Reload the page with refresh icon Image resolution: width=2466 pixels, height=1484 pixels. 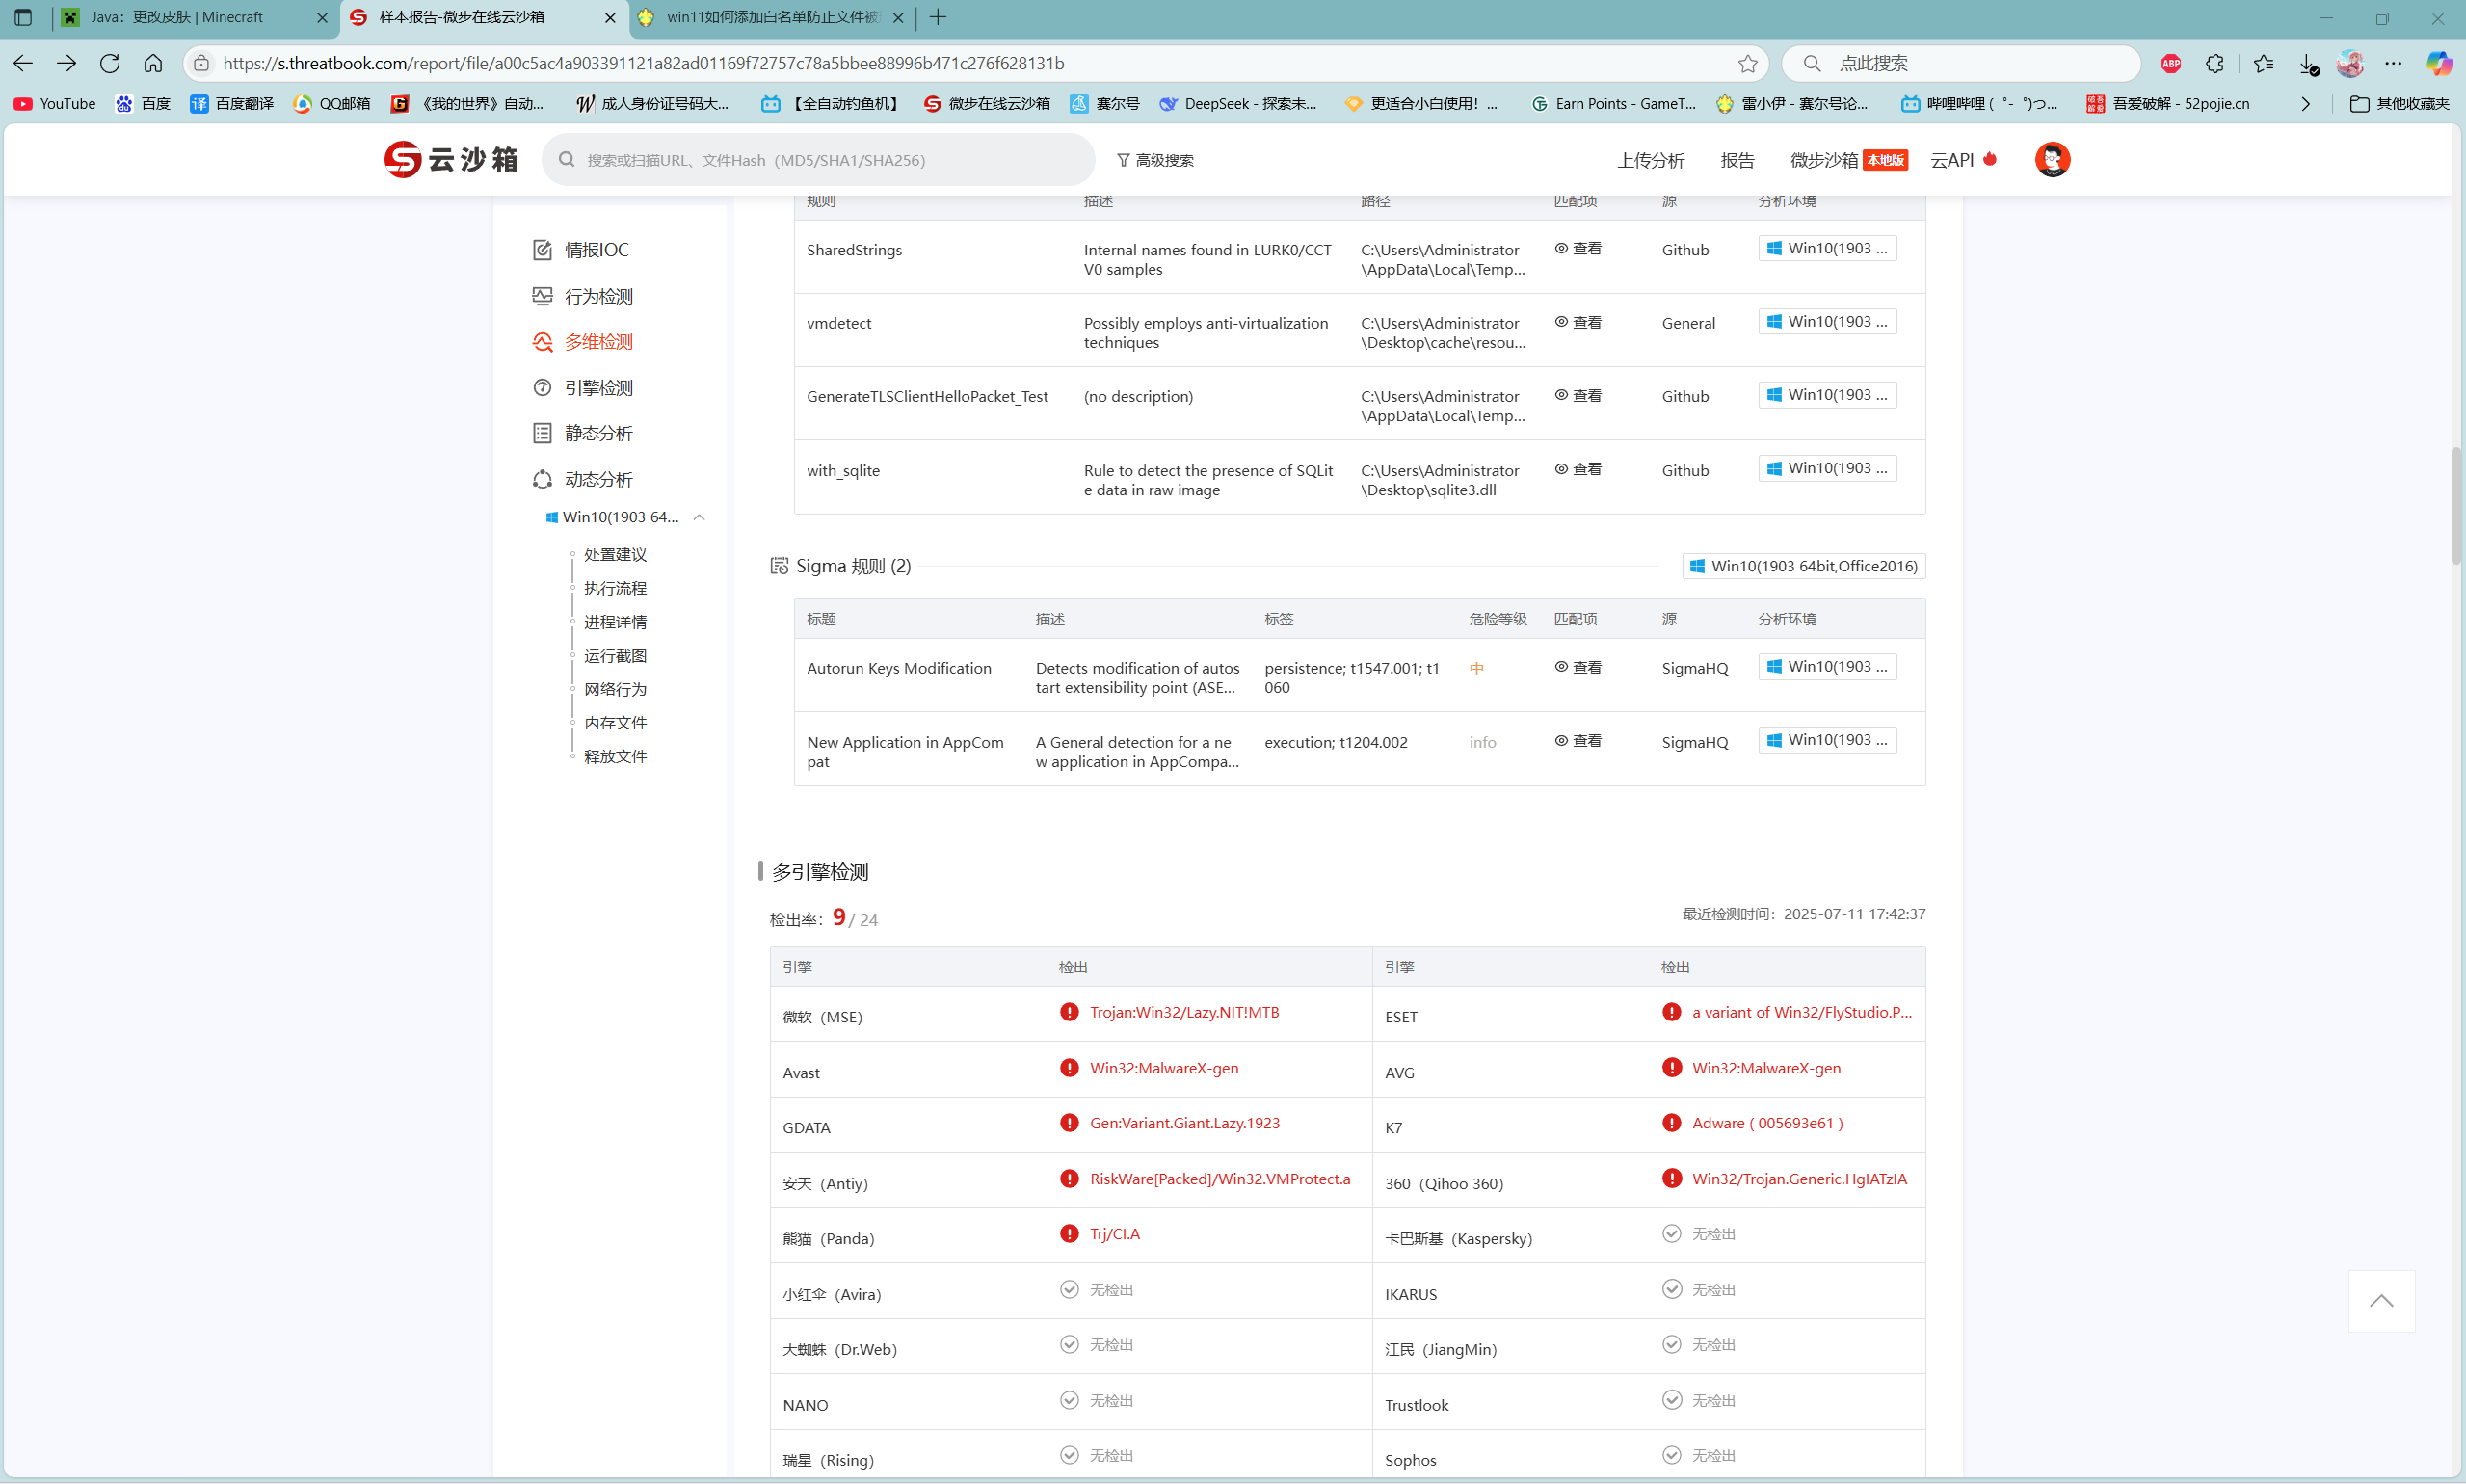[x=110, y=63]
